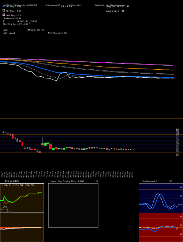Viewport: 183px width, 242px height.
Task: Click the magenta 200 Day EMA legend swatch
Action: (x=4, y=15)
